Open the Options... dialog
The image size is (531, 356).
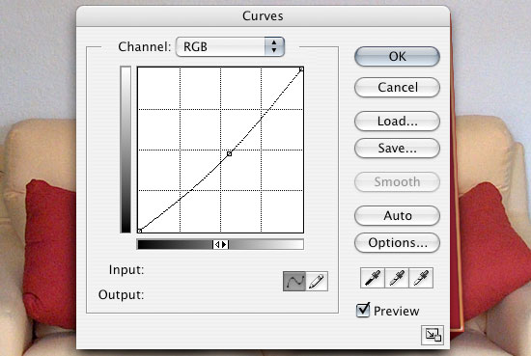tap(397, 242)
